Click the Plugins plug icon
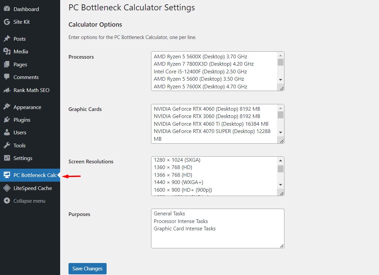379x275 pixels. pyautogui.click(x=7, y=120)
